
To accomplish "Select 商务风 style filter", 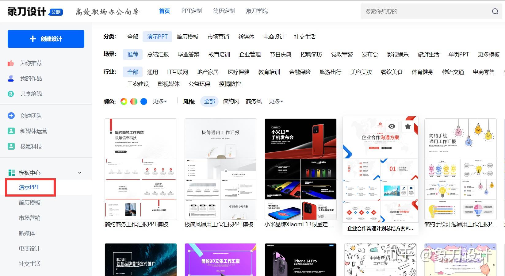I will point(254,102).
